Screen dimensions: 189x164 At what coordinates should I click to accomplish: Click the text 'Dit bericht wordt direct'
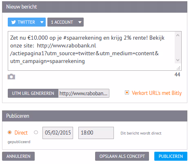click(x=141, y=133)
